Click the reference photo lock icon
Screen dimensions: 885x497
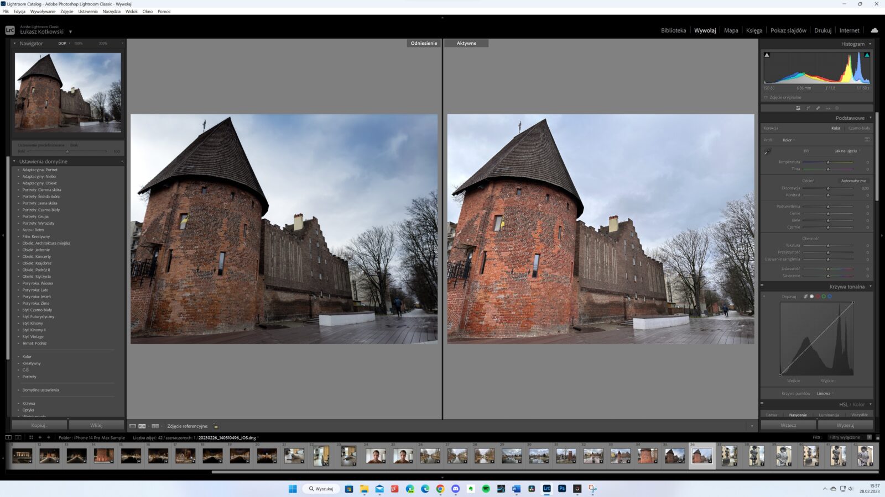[x=215, y=426]
